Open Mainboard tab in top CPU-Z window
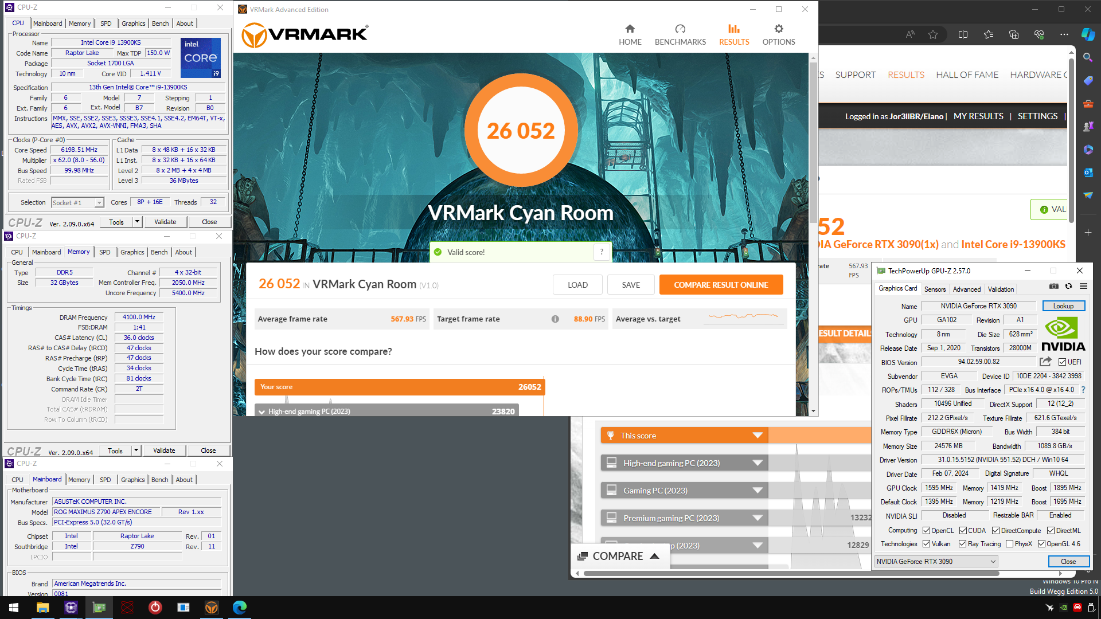The image size is (1101, 619). pos(48,23)
